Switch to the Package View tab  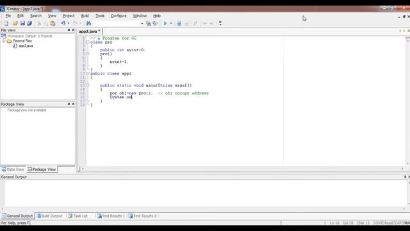pos(42,169)
